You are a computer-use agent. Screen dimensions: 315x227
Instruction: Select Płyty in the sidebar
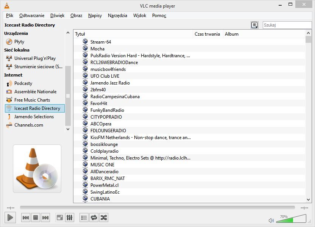(x=34, y=42)
